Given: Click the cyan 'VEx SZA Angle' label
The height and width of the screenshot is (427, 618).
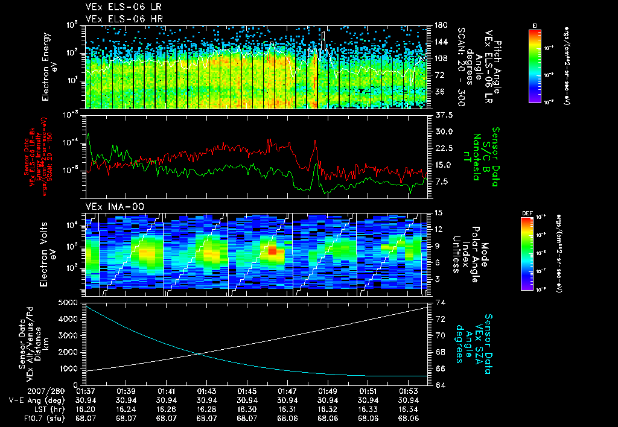Looking at the screenshot, I should pyautogui.click(x=474, y=344).
